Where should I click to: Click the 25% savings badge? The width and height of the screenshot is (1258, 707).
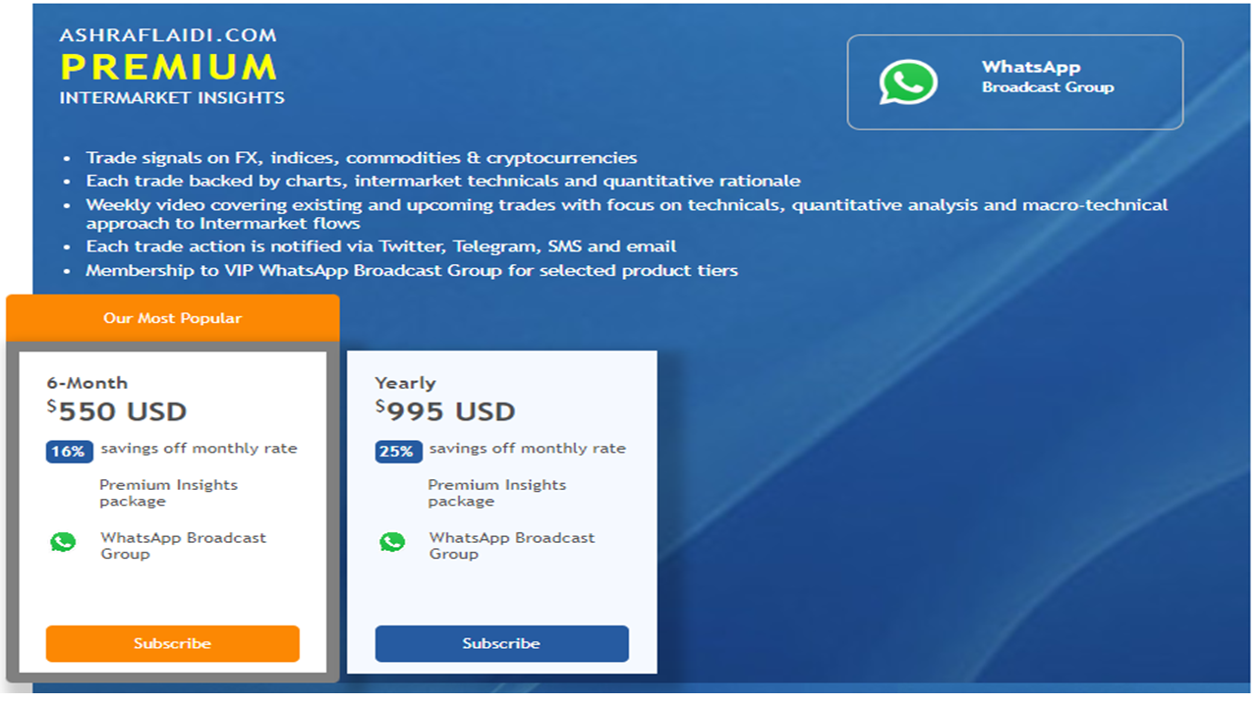click(x=398, y=452)
